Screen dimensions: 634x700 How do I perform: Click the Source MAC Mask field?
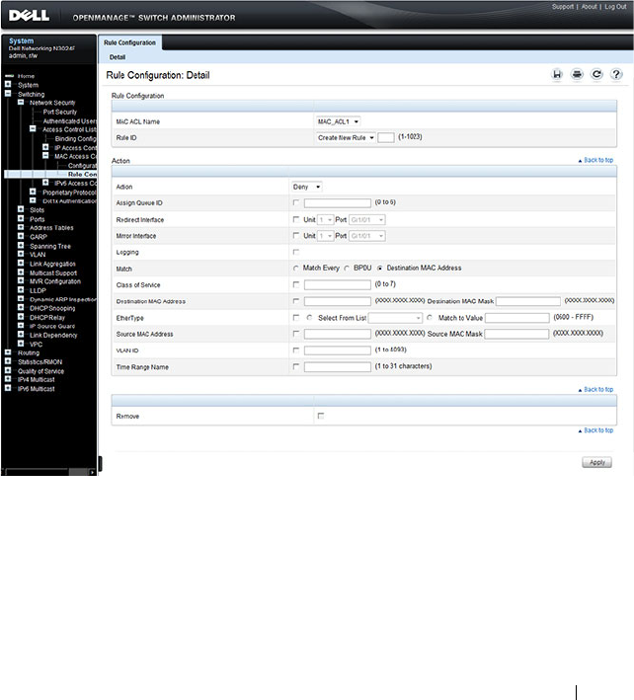click(516, 334)
